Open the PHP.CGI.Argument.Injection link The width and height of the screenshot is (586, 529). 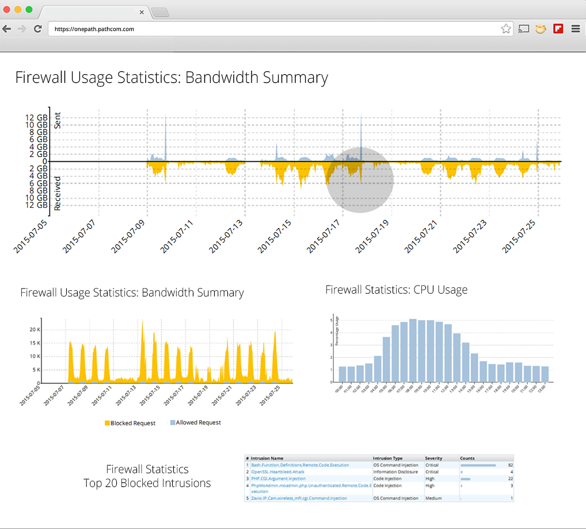[x=279, y=478]
